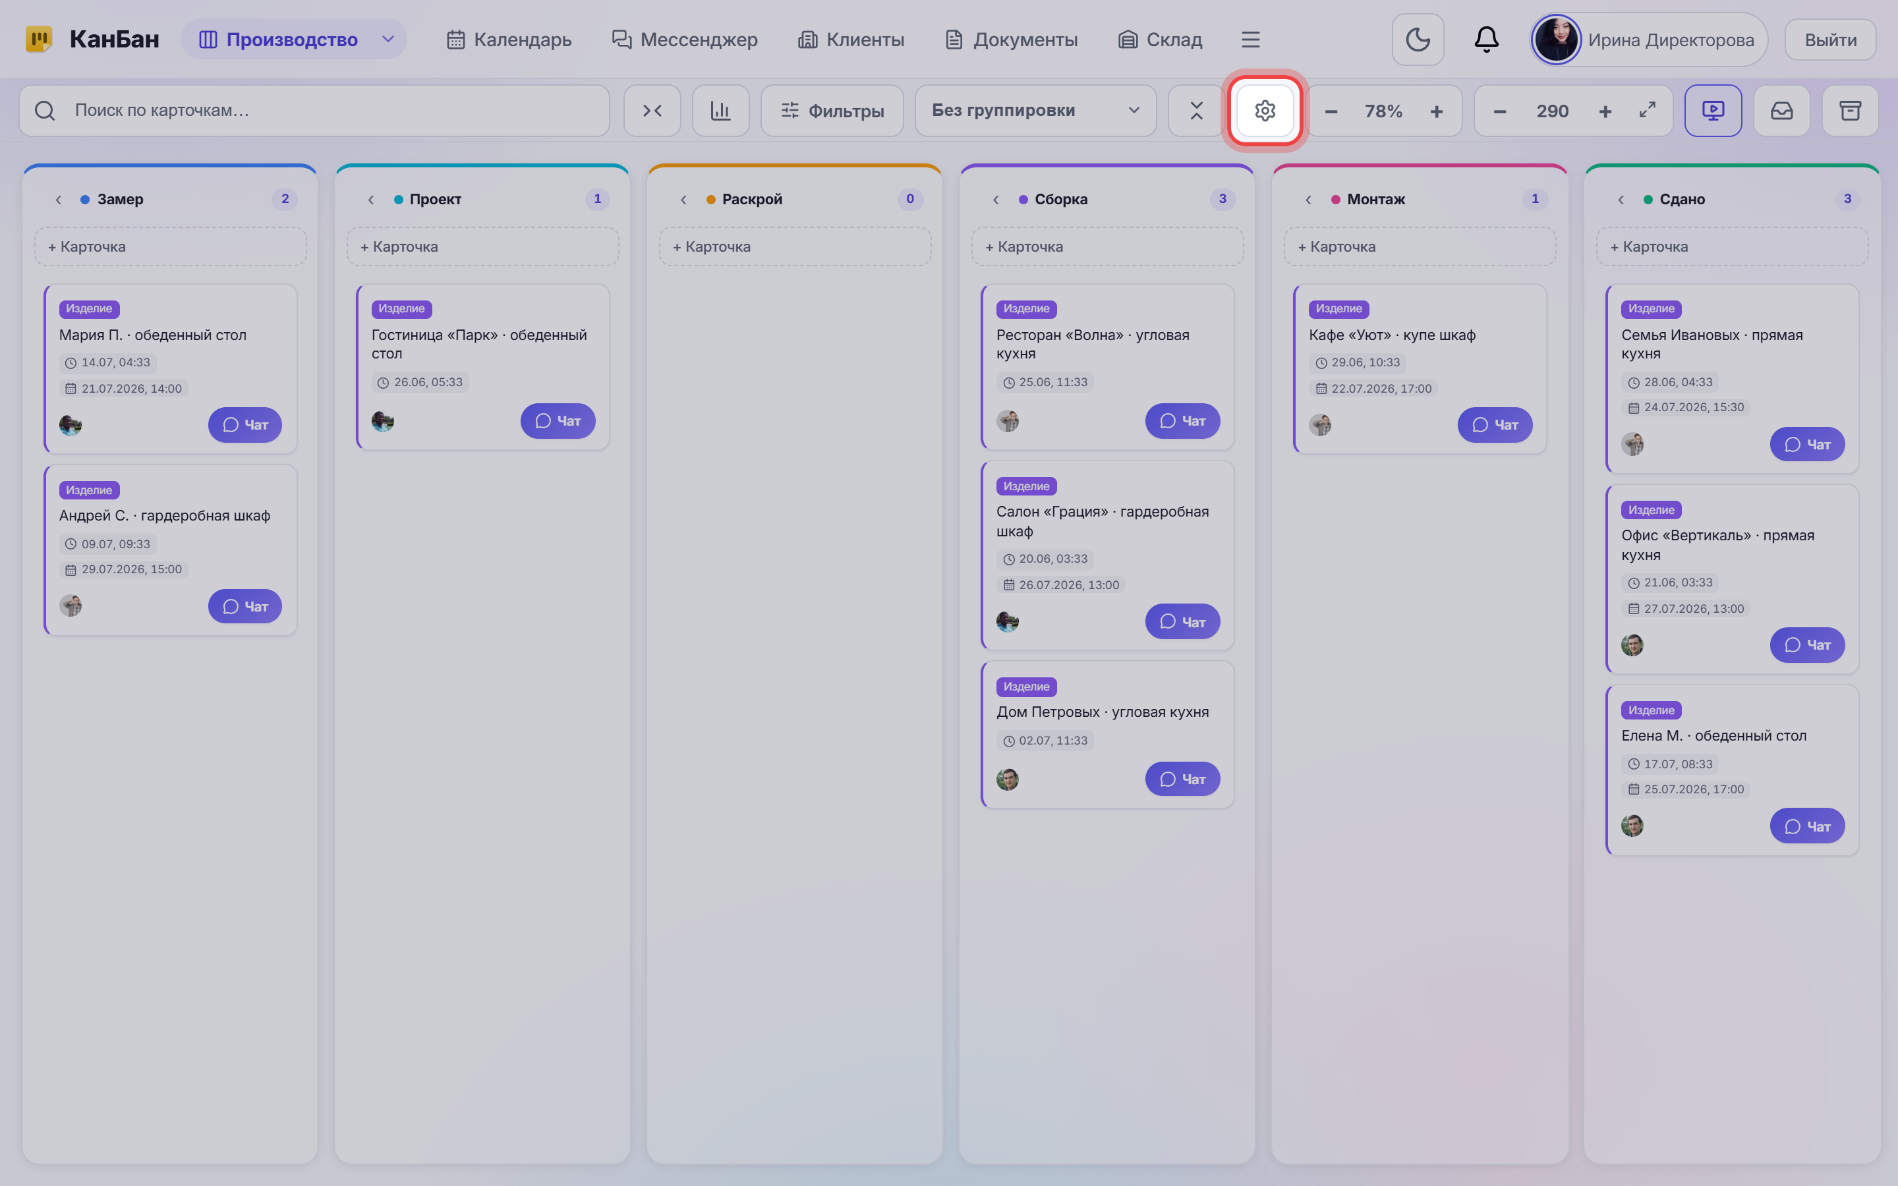Open the inbox tray icon
This screenshot has width=1898, height=1186.
[1781, 111]
